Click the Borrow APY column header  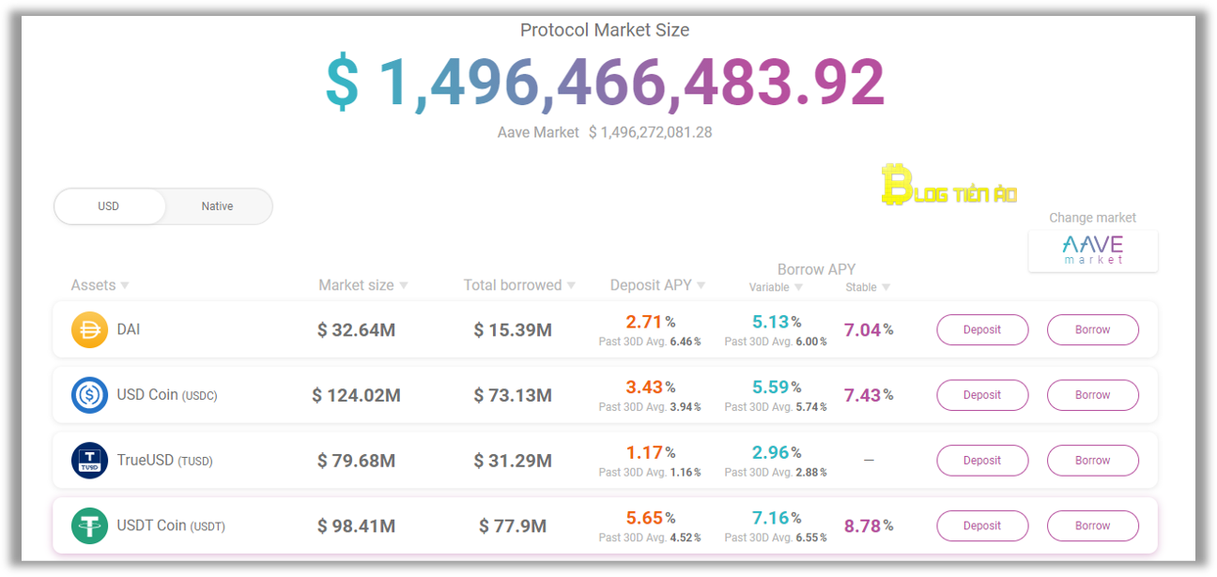816,269
